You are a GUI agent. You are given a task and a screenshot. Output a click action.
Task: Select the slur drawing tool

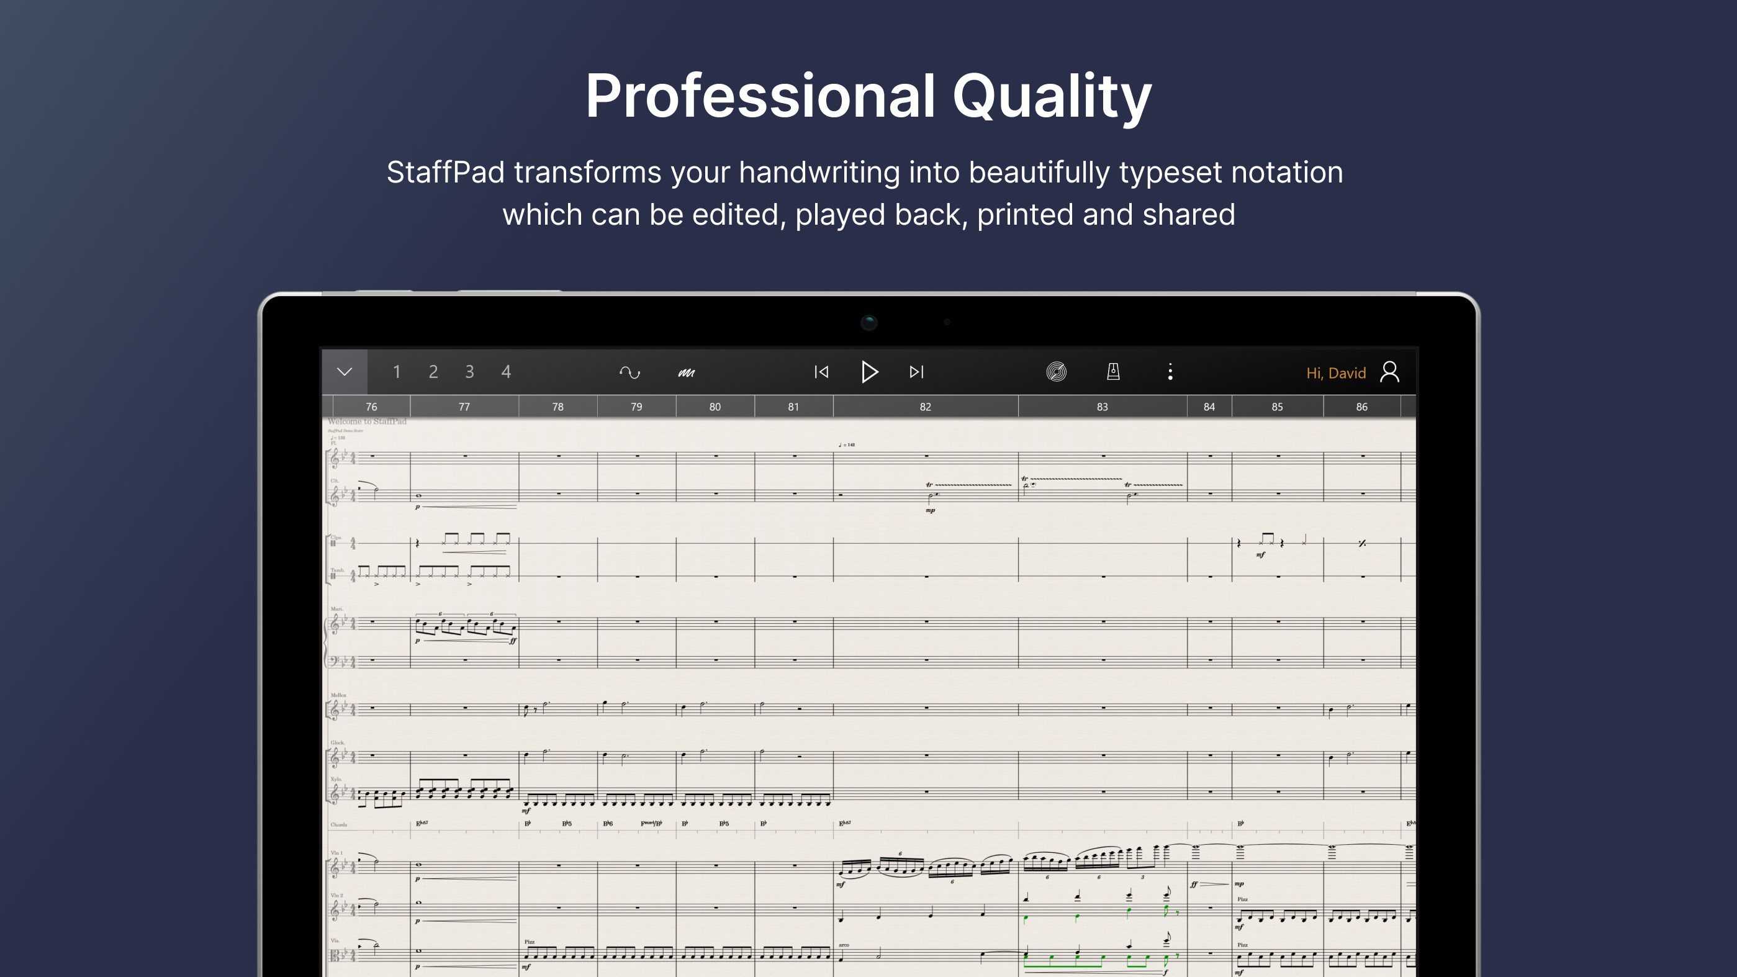(x=629, y=372)
